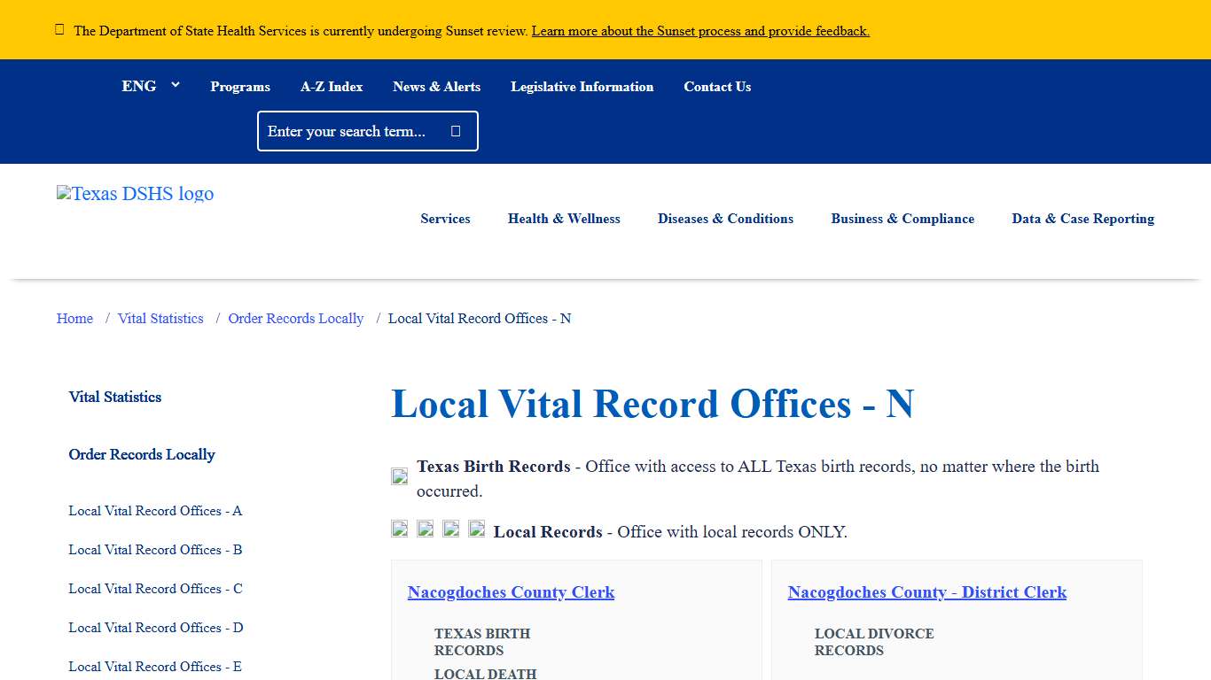
Task: Click the fourth Local Records legend icon
Action: [476, 529]
